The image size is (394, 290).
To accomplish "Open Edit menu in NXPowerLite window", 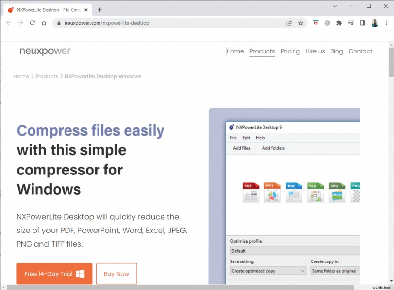I will pyautogui.click(x=246, y=138).
